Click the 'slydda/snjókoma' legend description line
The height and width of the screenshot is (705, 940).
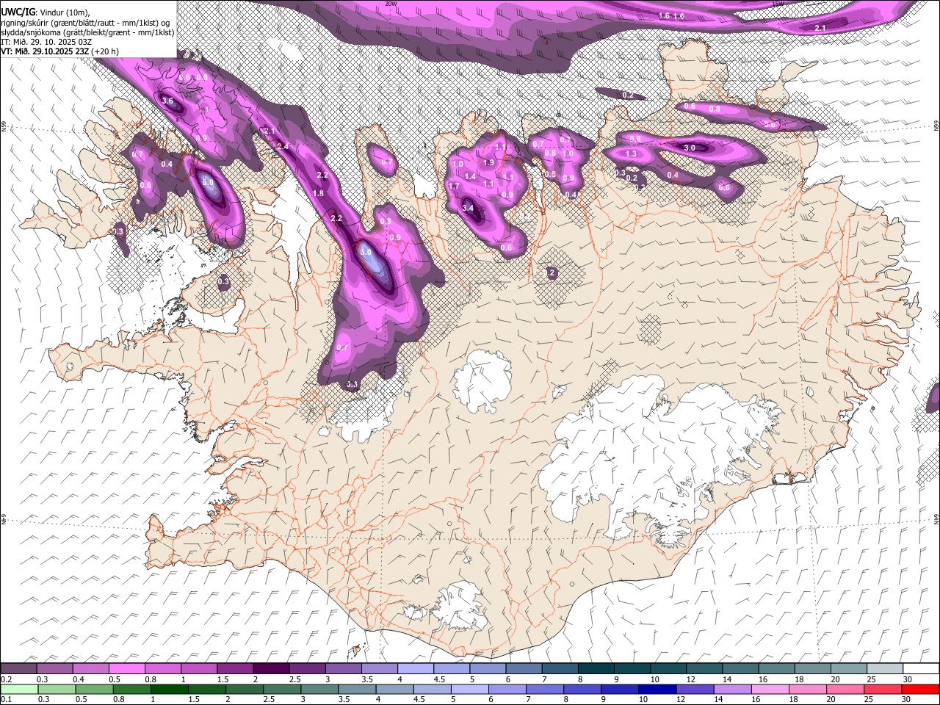click(x=87, y=32)
